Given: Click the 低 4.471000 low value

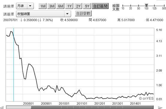Looking at the screenshot, I should point(154,20).
